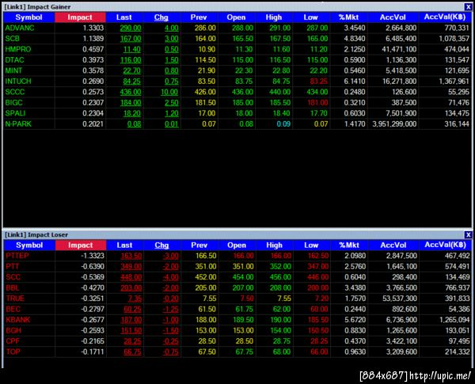Click N-PARK last price 0.08
Viewport: 475px width, 384px height.
tap(135, 124)
